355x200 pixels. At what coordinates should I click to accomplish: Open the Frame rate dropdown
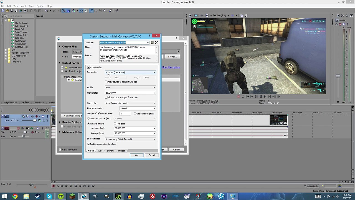tap(154, 93)
